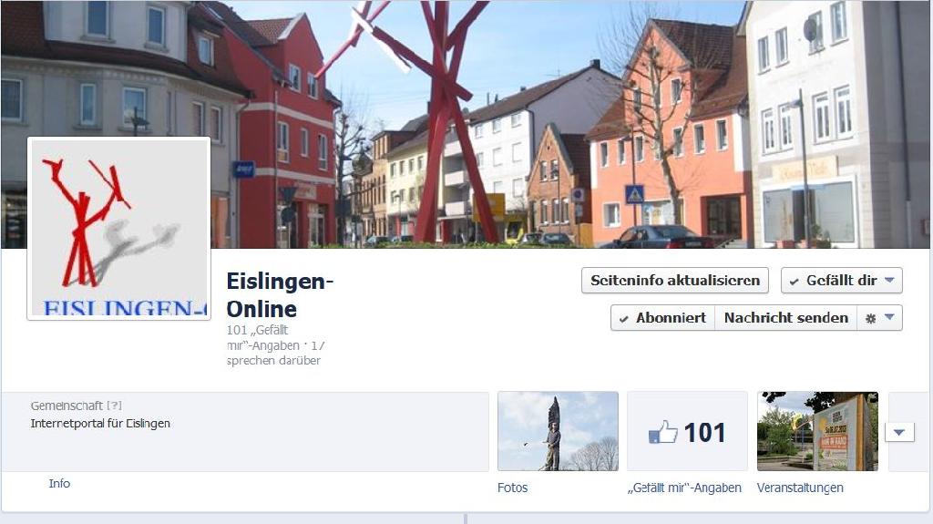The height and width of the screenshot is (524, 933).
Task: Open the Veranstaltungen event thumbnail
Action: [x=817, y=431]
